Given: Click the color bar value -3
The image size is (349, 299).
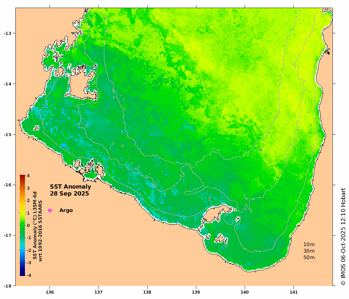Looking at the screenshot, I should (29, 263).
